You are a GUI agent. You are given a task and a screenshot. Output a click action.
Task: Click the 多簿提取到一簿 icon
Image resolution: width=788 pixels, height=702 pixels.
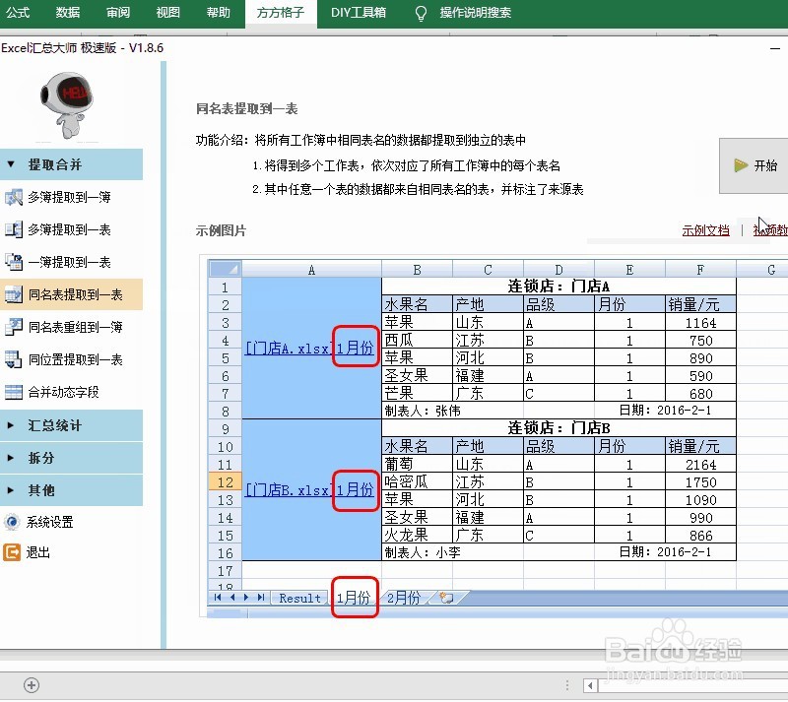pyautogui.click(x=14, y=197)
